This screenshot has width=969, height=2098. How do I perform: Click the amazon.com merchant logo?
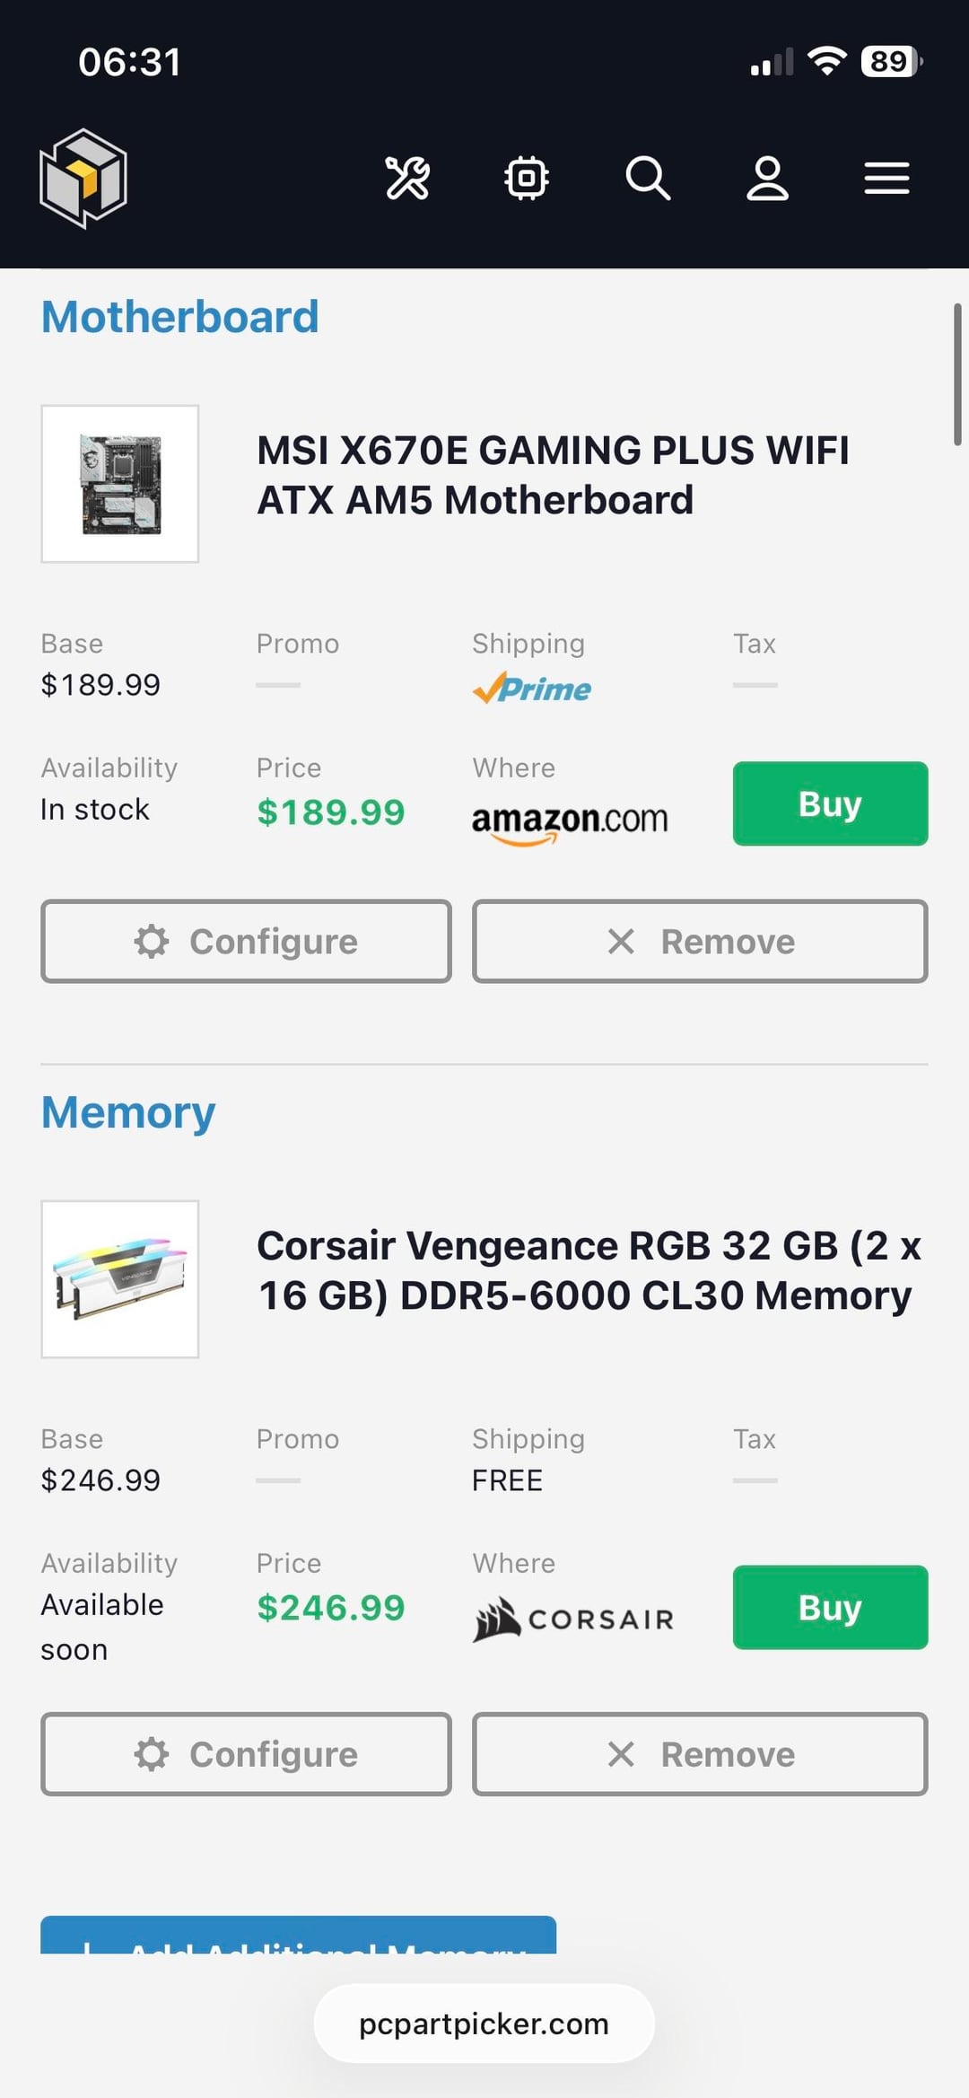[x=570, y=821]
